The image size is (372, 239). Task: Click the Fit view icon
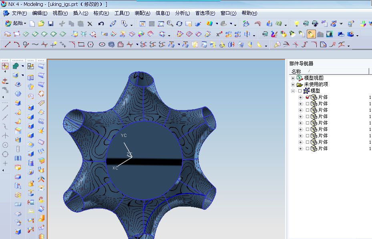tap(142, 24)
